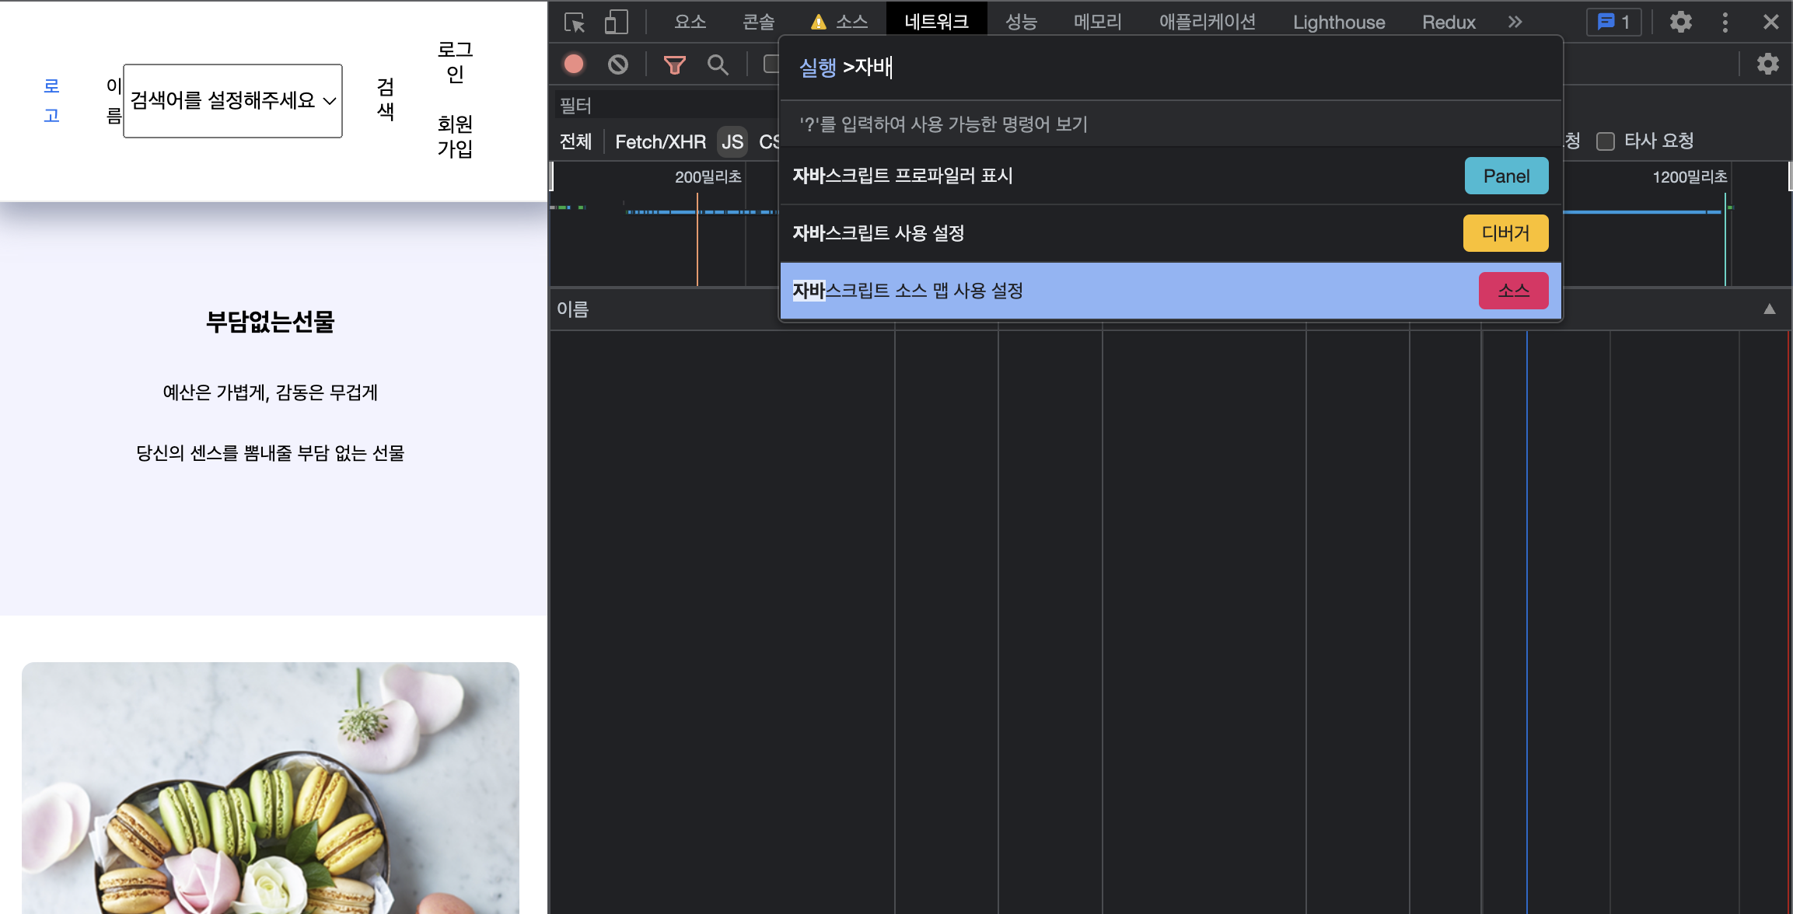
Task: Click the sort arrow in column header
Action: click(1769, 309)
